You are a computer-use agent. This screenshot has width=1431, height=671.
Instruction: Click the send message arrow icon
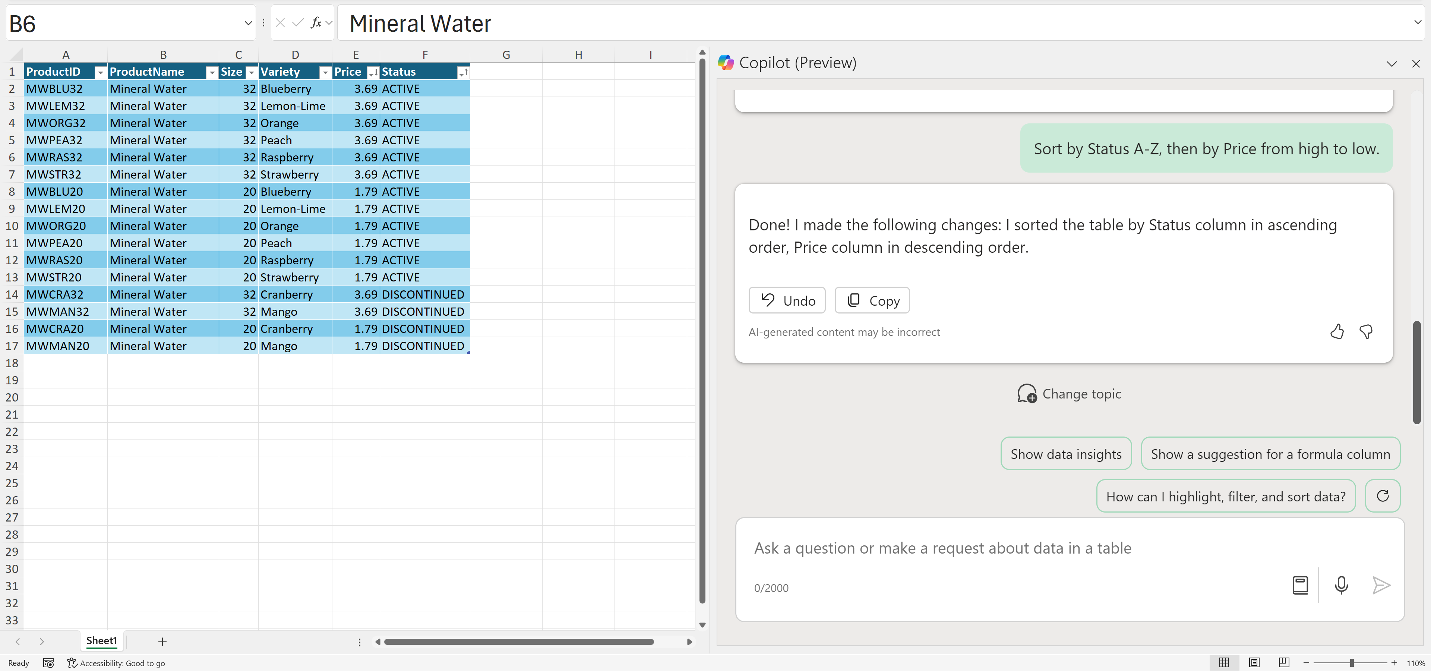(x=1381, y=585)
